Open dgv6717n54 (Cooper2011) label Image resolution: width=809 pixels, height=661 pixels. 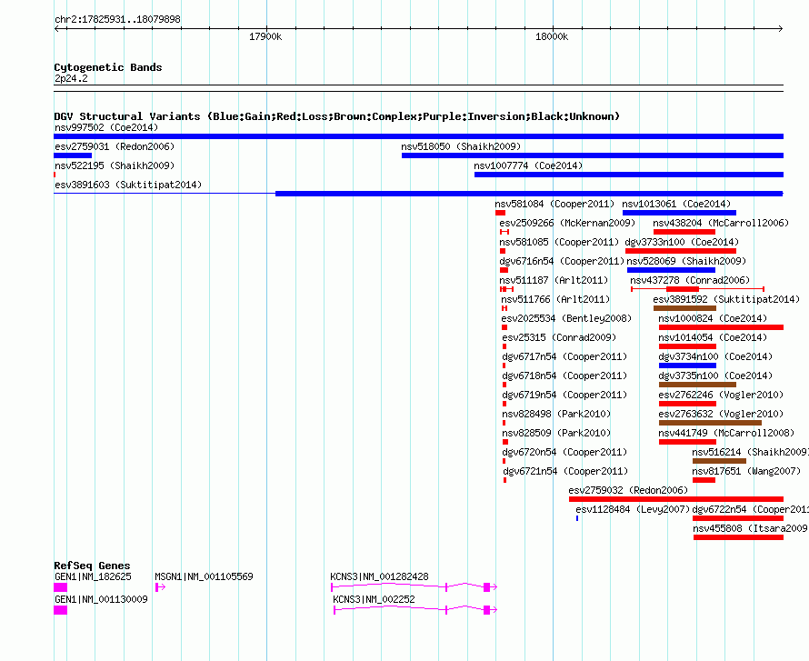pos(564,356)
